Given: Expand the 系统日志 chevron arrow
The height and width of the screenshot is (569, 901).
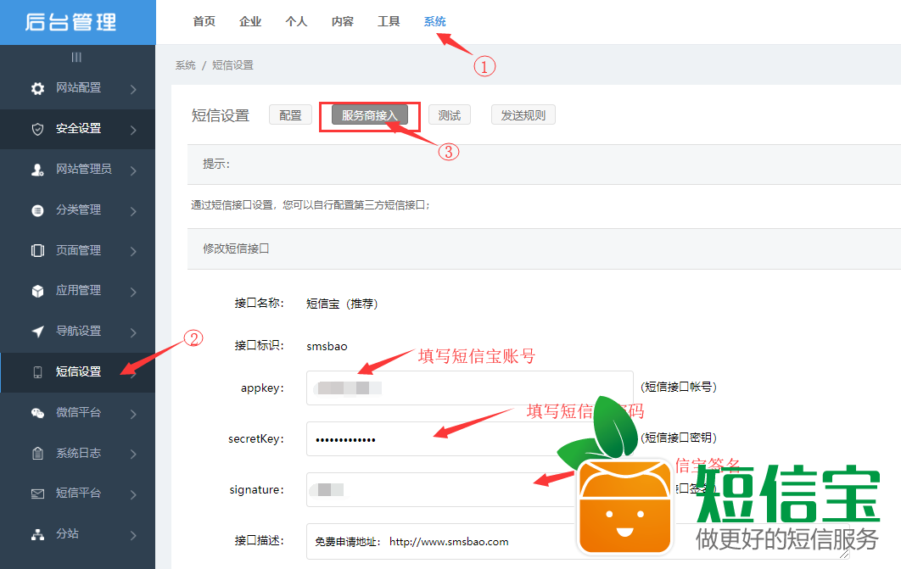Looking at the screenshot, I should [134, 454].
